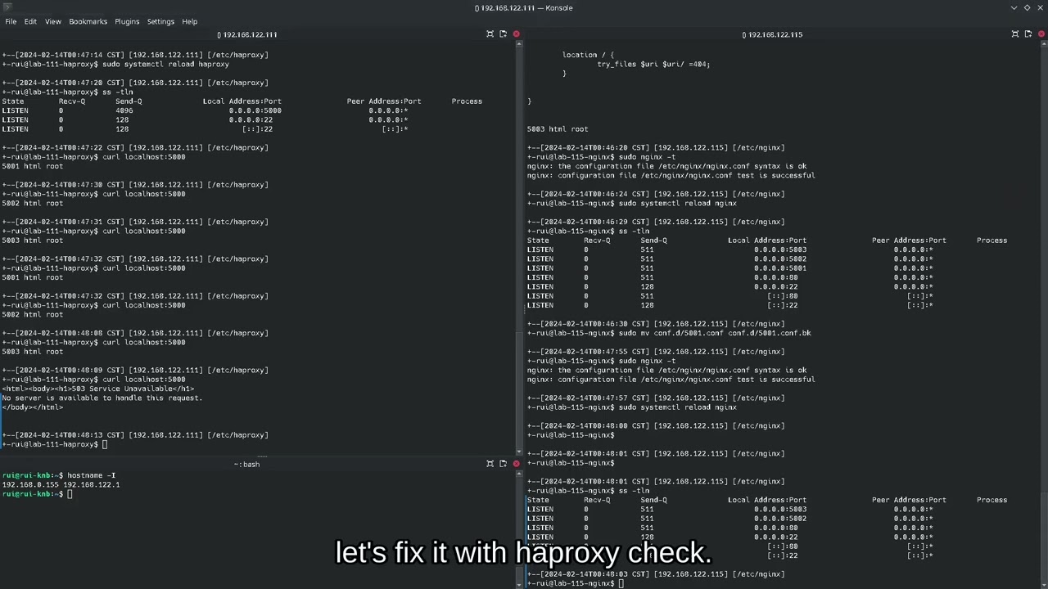Click the 'location / {' config line
The image size is (1048, 589).
588,55
